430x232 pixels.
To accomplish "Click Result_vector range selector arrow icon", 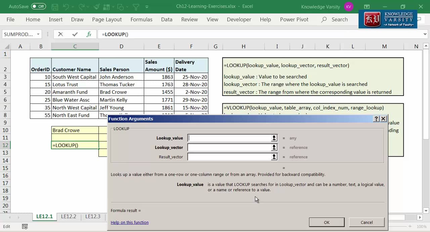I will pos(274,157).
